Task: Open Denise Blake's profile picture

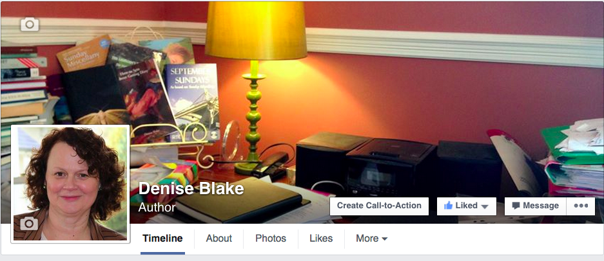Action: pos(70,184)
